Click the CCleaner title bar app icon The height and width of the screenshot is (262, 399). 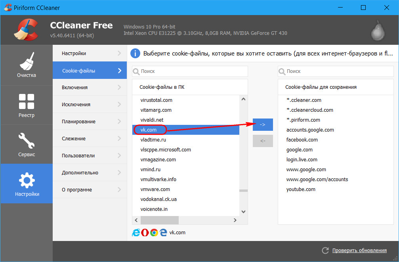pyautogui.click(x=8, y=8)
